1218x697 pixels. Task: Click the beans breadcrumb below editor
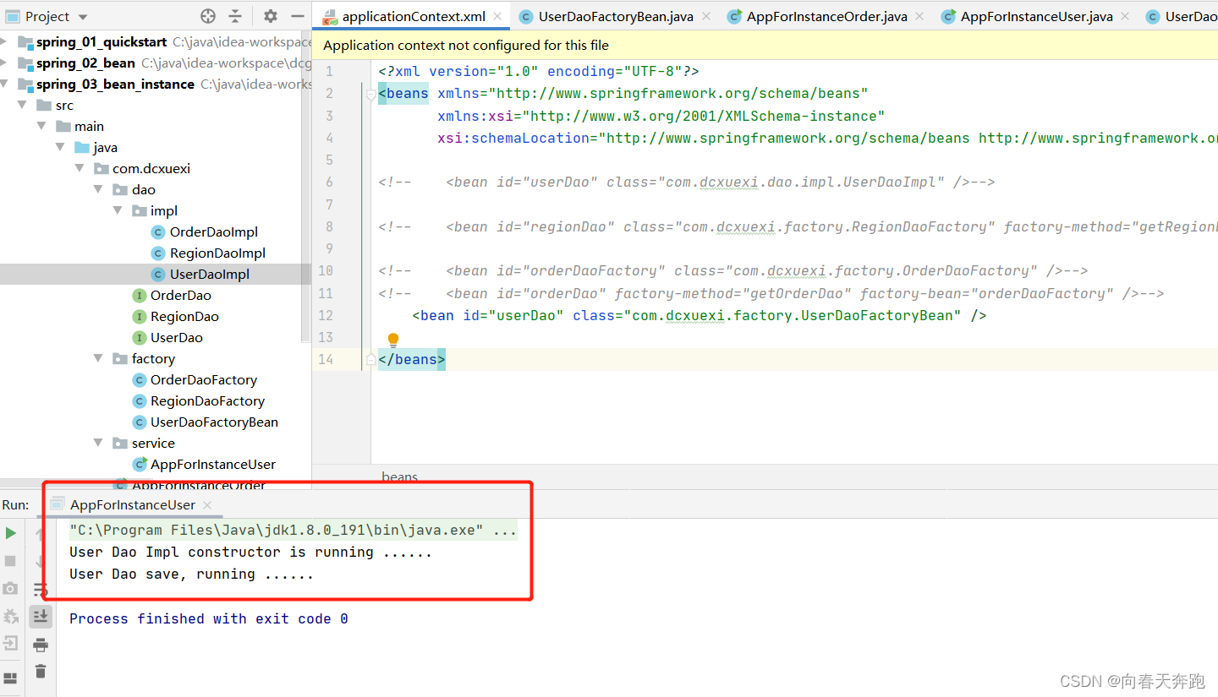[x=399, y=477]
